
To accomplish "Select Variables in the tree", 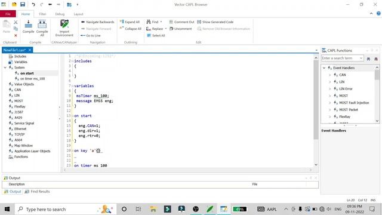I will (x=21, y=62).
